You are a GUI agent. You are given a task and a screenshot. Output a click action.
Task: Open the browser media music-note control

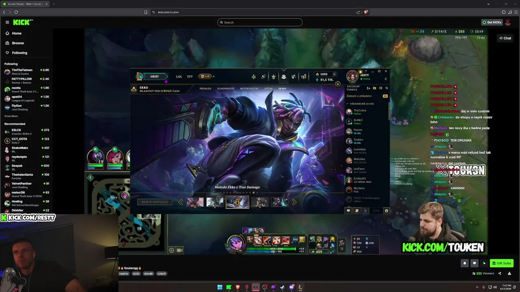(510, 12)
